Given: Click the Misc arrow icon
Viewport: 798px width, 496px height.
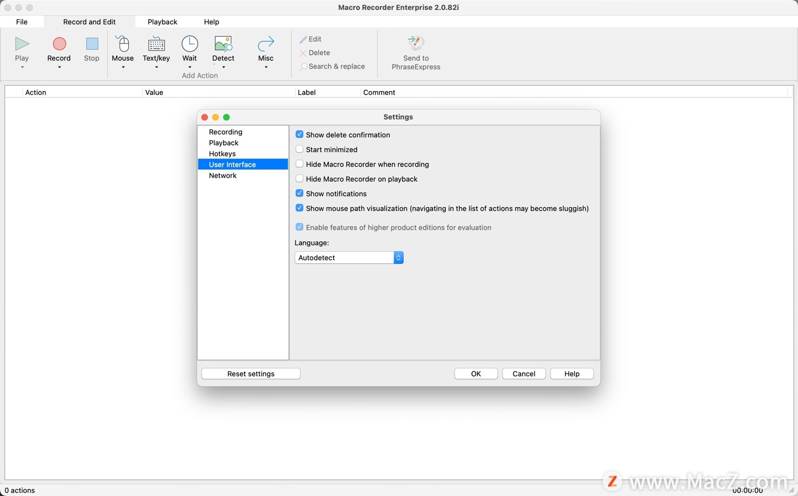Looking at the screenshot, I should click(266, 44).
